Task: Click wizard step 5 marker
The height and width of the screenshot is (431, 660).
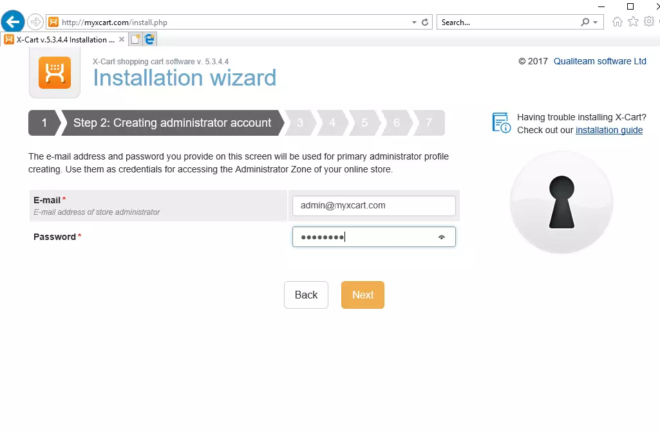Action: pyautogui.click(x=364, y=123)
